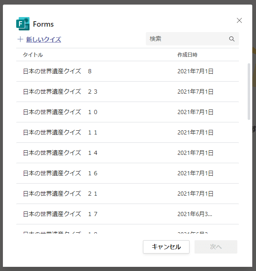256x271 pixels.
Task: Click the creation date of quiz 14
Action: pyautogui.click(x=195, y=153)
